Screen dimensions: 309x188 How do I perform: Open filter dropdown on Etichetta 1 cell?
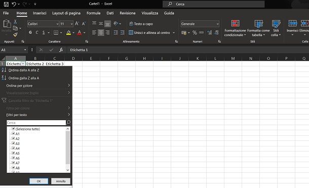click(23, 64)
